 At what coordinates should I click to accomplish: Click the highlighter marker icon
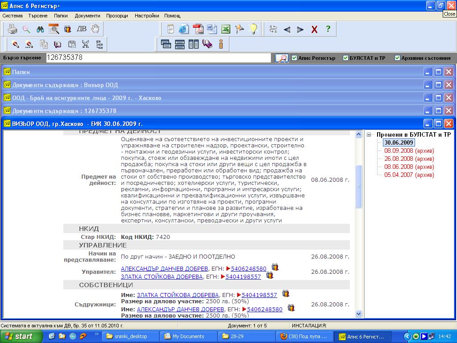(x=16, y=44)
